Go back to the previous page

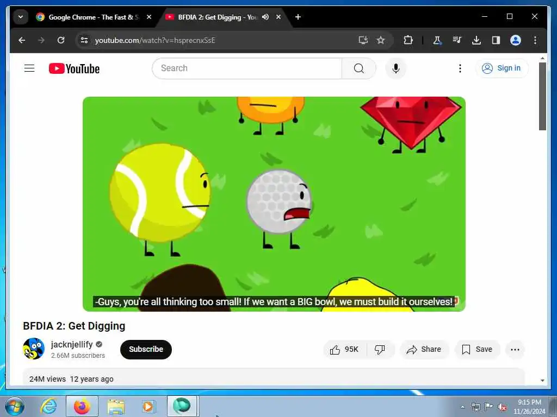coord(22,40)
